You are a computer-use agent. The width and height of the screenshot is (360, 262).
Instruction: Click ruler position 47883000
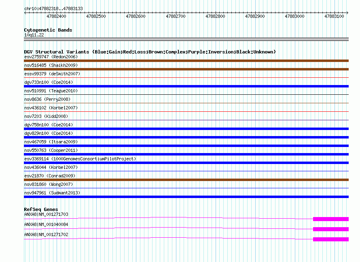pos(294,16)
